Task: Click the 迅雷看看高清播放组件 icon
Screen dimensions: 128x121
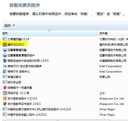Action: click(5, 55)
